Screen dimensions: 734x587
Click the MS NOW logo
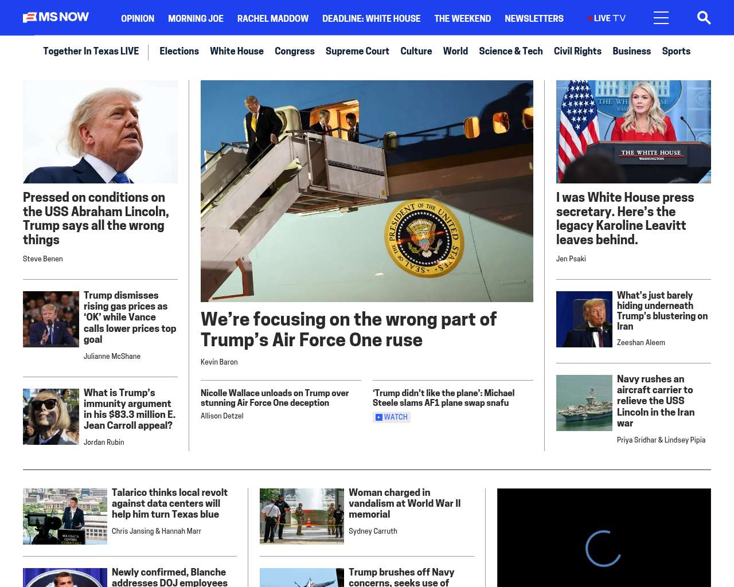pos(56,17)
